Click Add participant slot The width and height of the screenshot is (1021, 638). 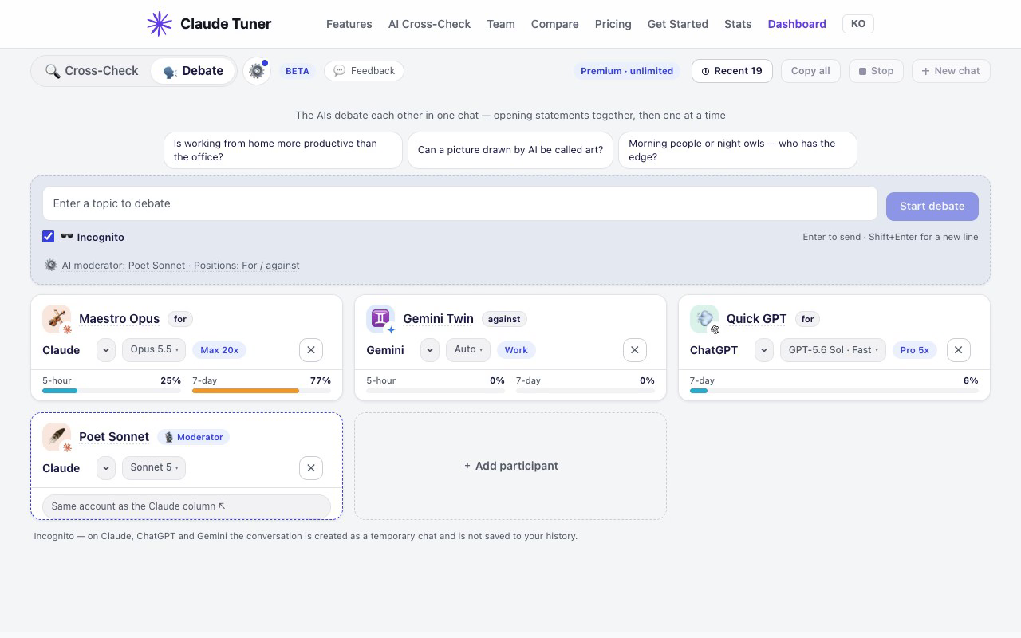pyautogui.click(x=510, y=466)
